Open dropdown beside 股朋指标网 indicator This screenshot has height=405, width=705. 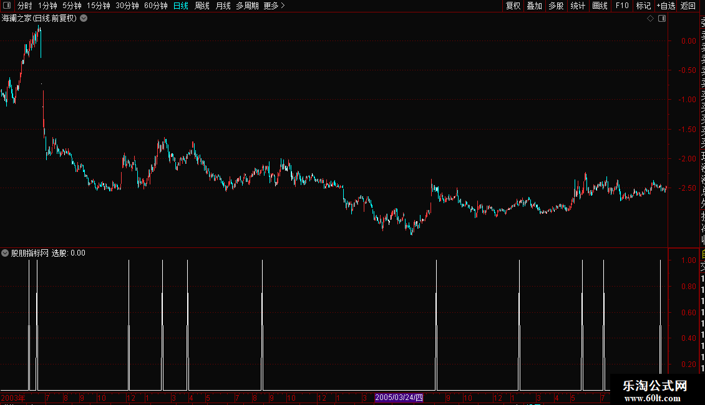pos(5,253)
